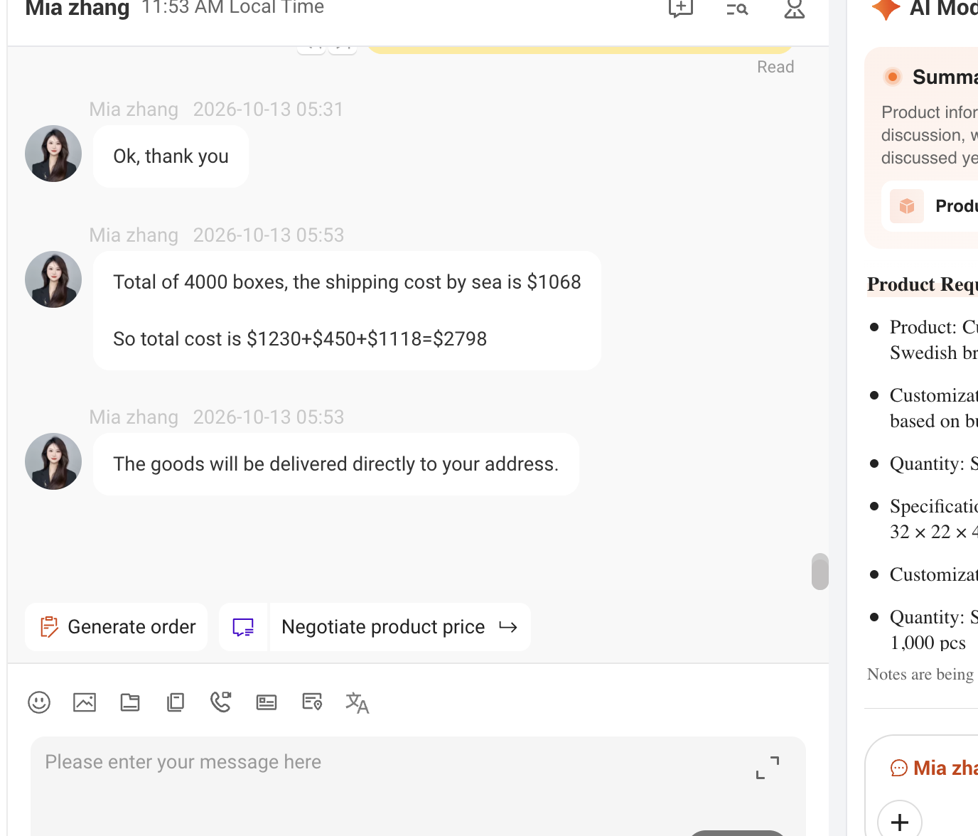
Task: Click the Generate order button
Action: coord(117,627)
